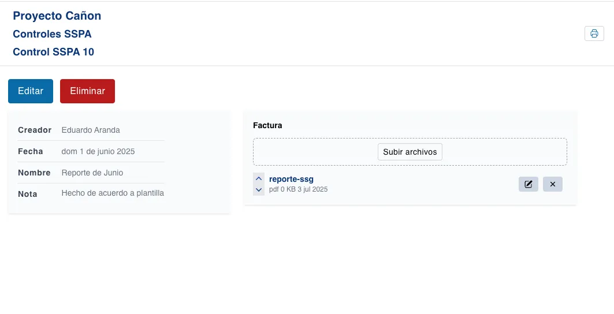The image size is (614, 314).
Task: Navigate to Controles SSPA breadcrumb
Action: point(52,34)
